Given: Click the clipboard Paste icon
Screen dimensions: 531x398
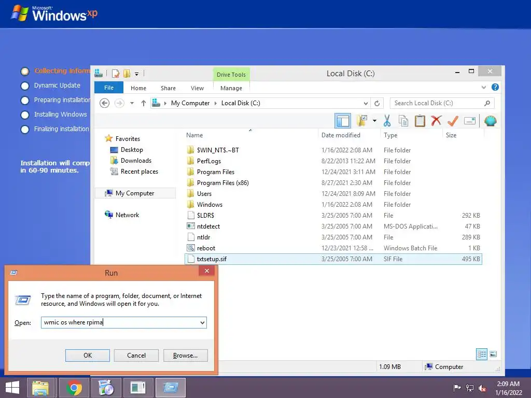Looking at the screenshot, I should [x=420, y=121].
